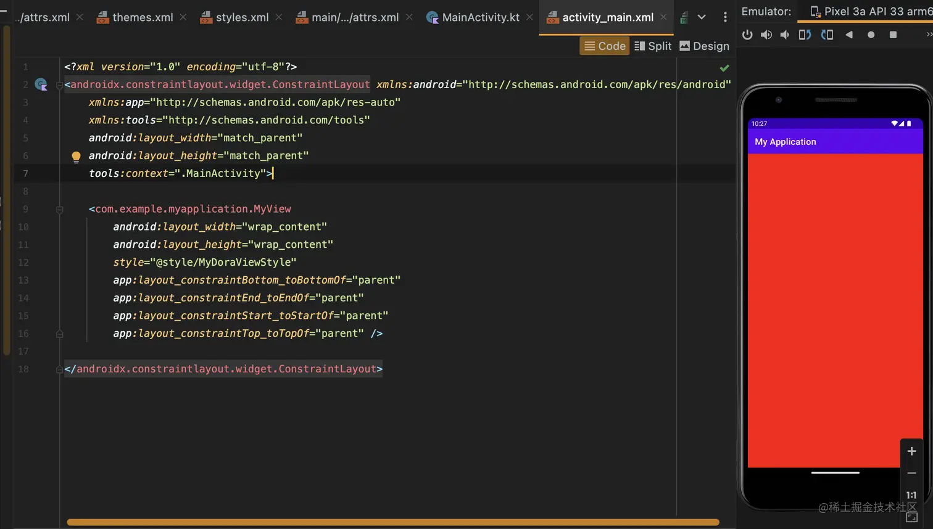933x529 pixels.
Task: Close the themes.xml tab
Action: [183, 17]
